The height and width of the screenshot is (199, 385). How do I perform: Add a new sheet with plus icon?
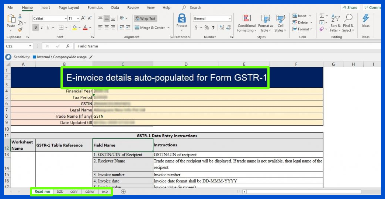tap(123, 192)
